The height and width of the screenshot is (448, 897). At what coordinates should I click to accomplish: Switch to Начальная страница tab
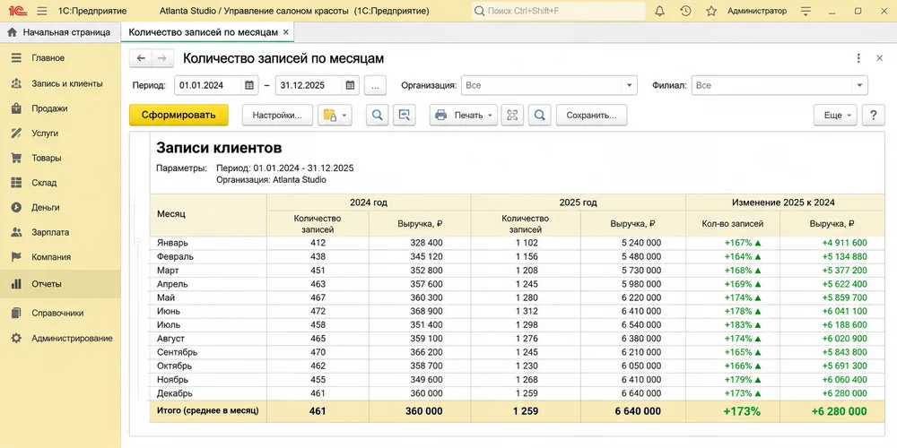pyautogui.click(x=60, y=32)
